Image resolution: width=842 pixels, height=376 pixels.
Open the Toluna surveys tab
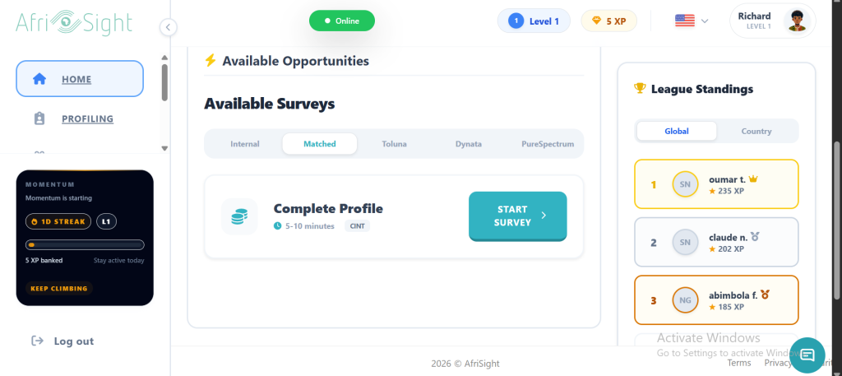point(394,144)
